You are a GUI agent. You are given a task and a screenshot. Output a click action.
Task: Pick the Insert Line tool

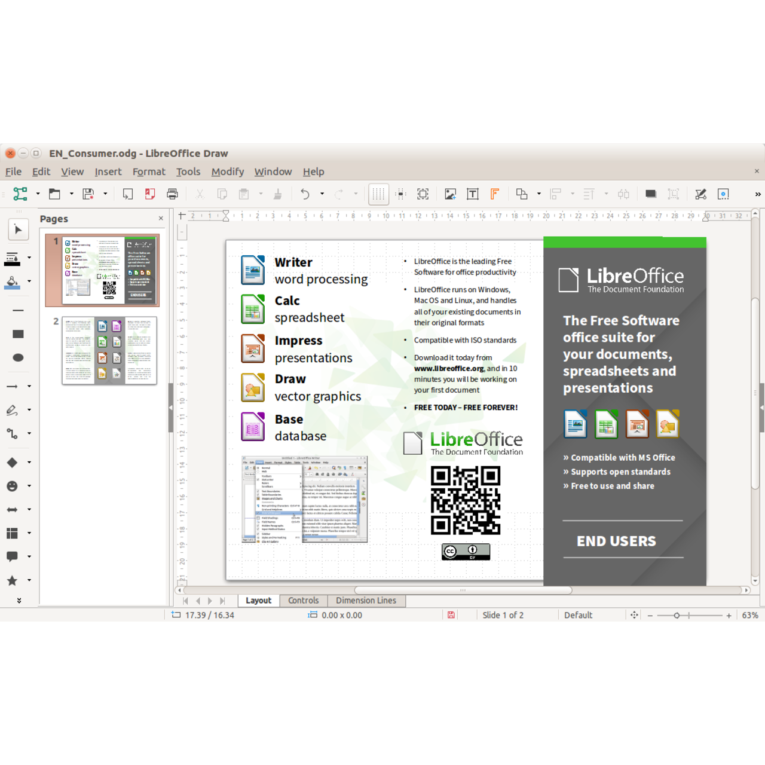click(18, 310)
